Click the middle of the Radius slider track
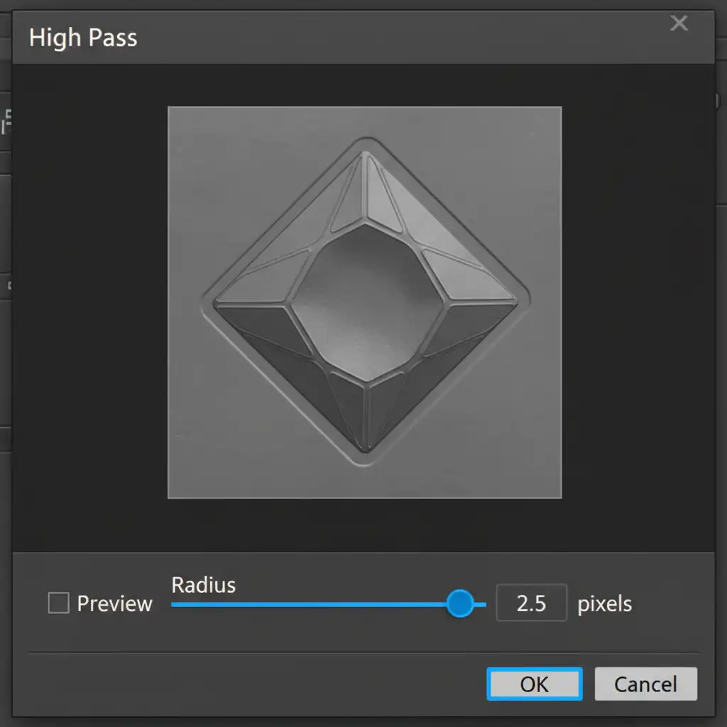 328,605
